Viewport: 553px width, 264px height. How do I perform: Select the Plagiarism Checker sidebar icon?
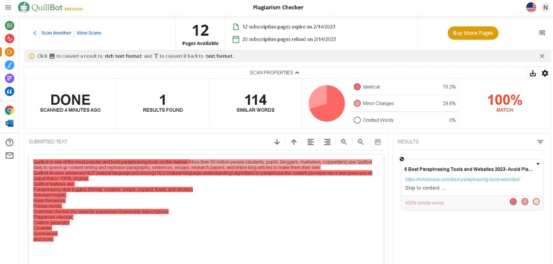[x=10, y=52]
